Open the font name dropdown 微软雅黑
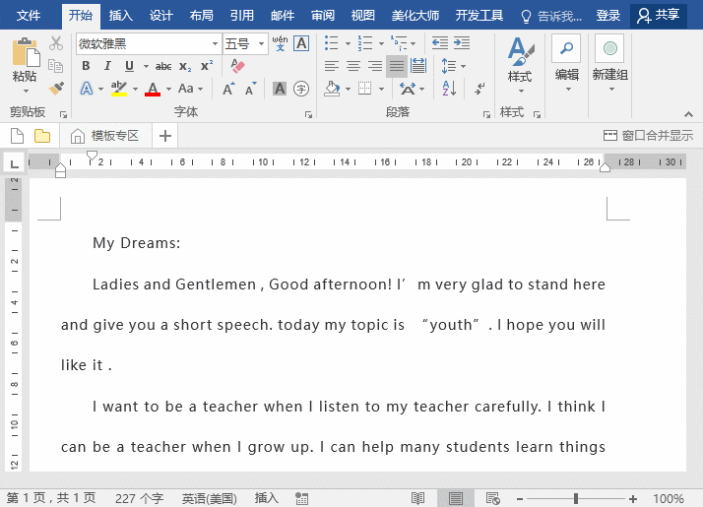This screenshot has width=703, height=507. coord(215,44)
